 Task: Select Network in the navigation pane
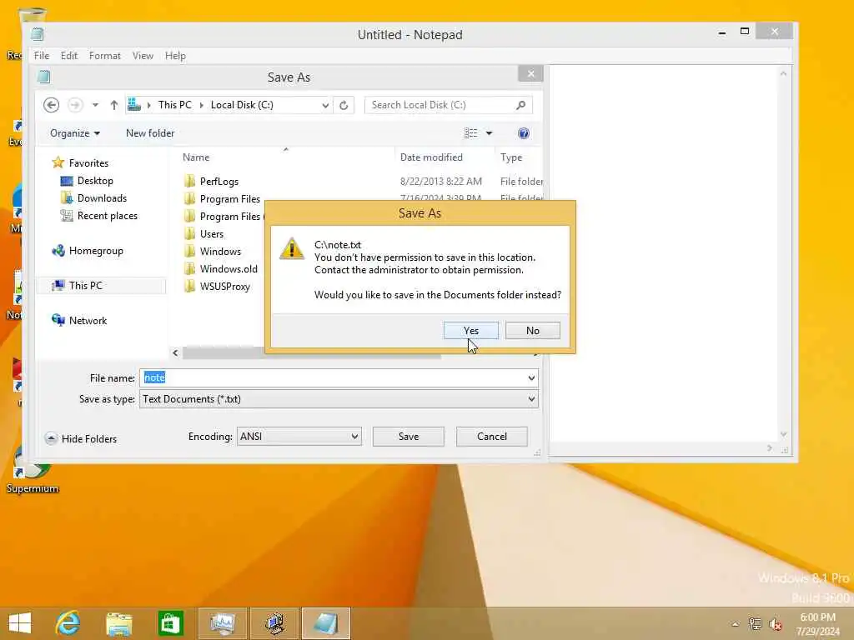tap(88, 321)
